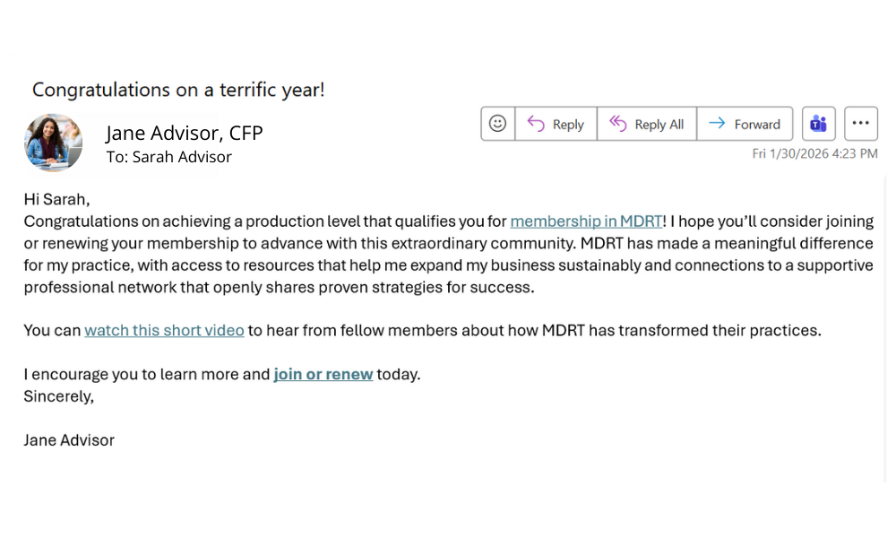Image resolution: width=896 pixels, height=538 pixels.
Task: Click the "join or renew" link
Action: (323, 375)
